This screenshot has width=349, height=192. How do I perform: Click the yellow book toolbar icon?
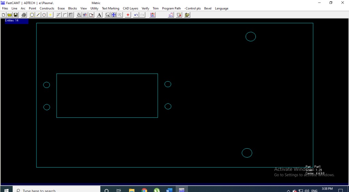point(187,15)
